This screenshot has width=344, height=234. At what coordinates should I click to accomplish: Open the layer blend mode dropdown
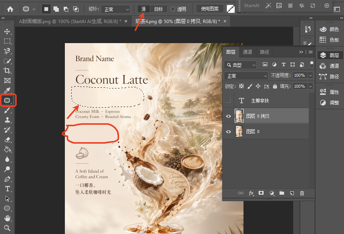pos(246,76)
